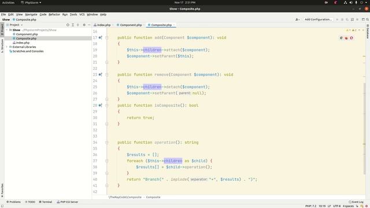Collapse the foreach block fold marker
370x208 pixels.
click(x=107, y=161)
